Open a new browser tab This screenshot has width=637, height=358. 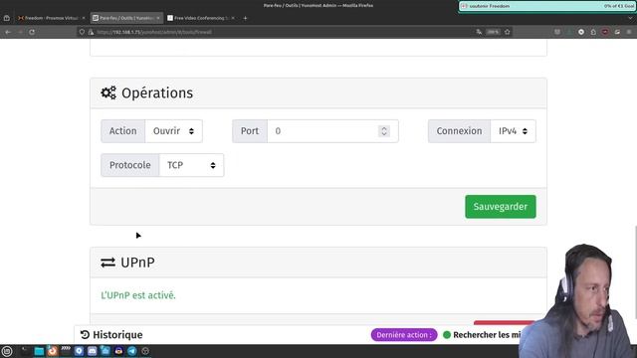[x=245, y=18]
